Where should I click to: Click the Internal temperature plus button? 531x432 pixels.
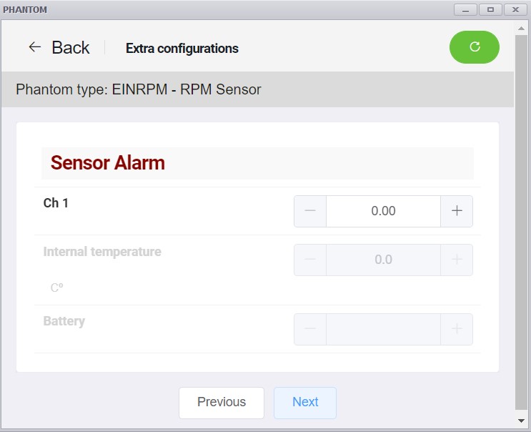(457, 260)
